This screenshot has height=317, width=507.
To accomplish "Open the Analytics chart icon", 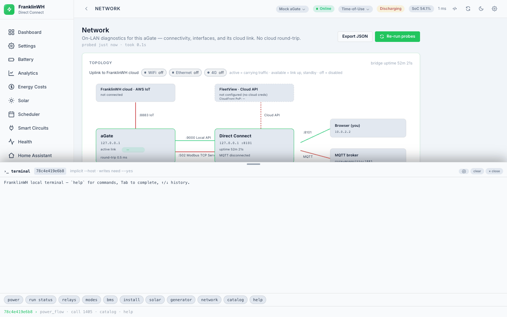I will tap(11, 73).
